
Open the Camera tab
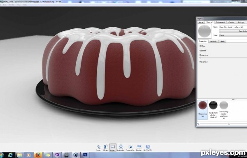231,22
